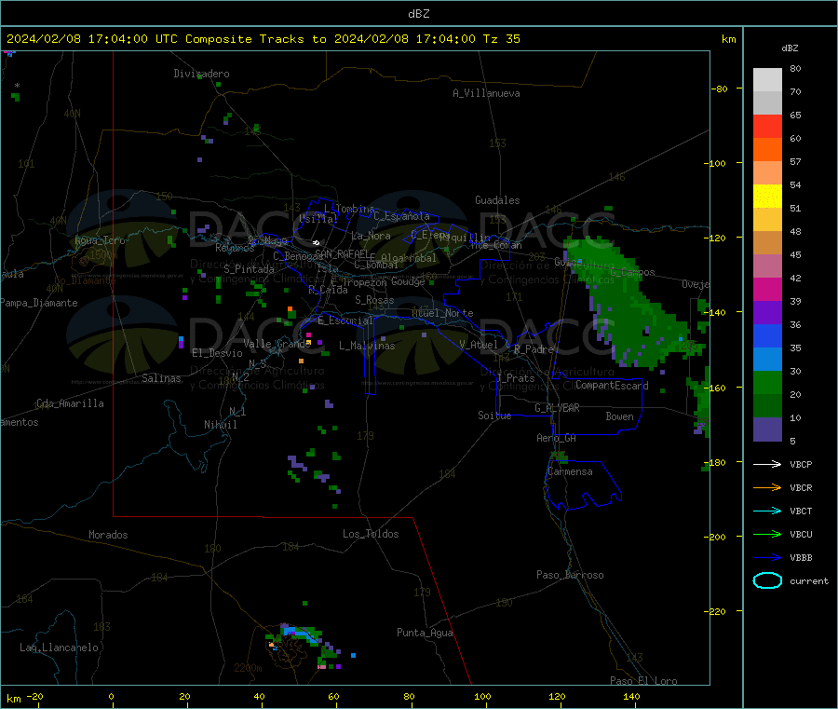Click the 'A_Villanueva' map label
The image size is (838, 709).
pyautogui.click(x=486, y=93)
